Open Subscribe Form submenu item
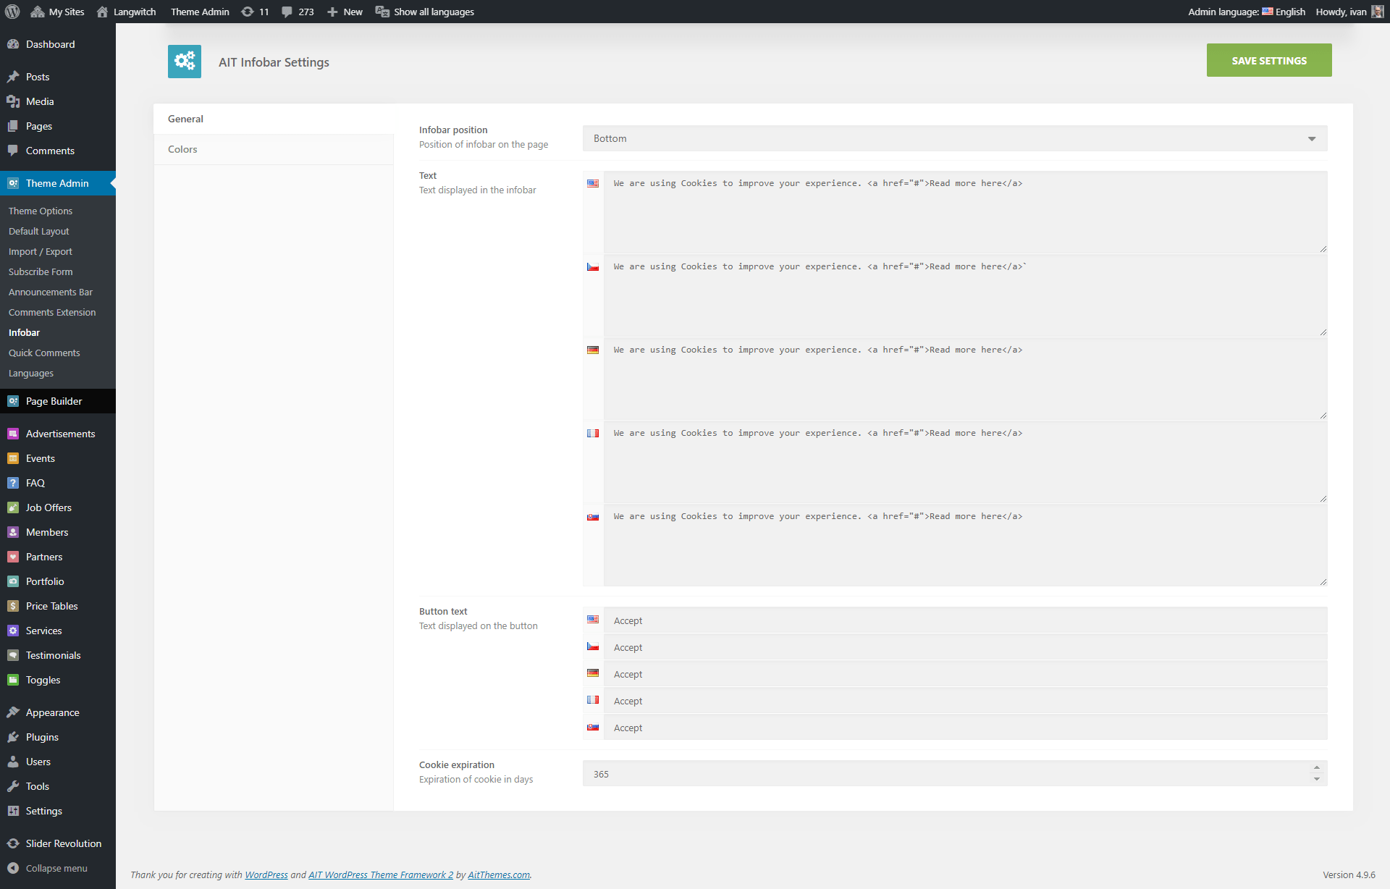Viewport: 1390px width, 889px height. (x=41, y=271)
